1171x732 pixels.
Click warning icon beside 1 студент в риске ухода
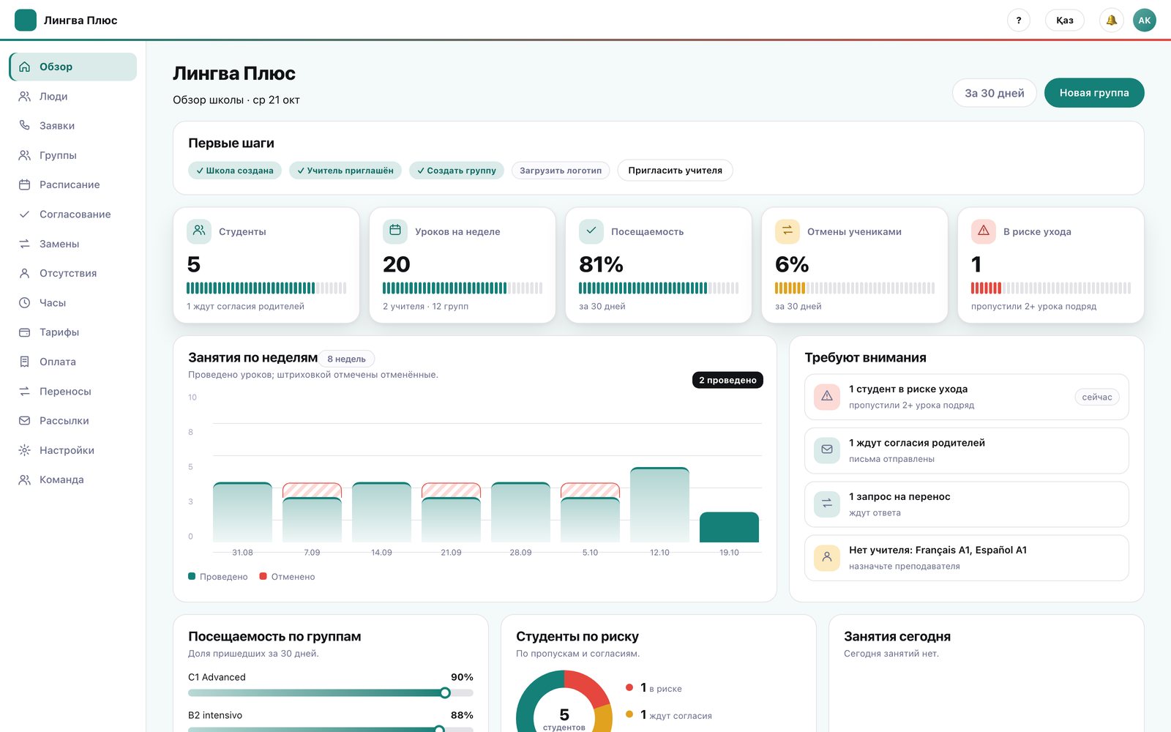pyautogui.click(x=827, y=397)
